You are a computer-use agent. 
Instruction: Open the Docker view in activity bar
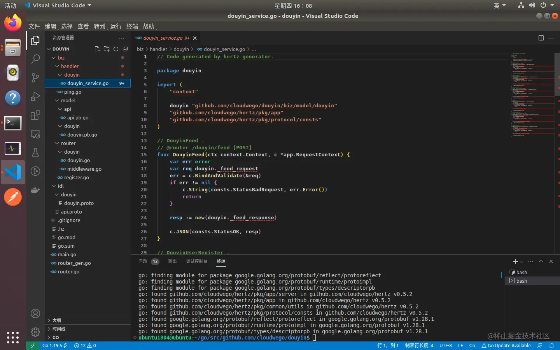35,190
